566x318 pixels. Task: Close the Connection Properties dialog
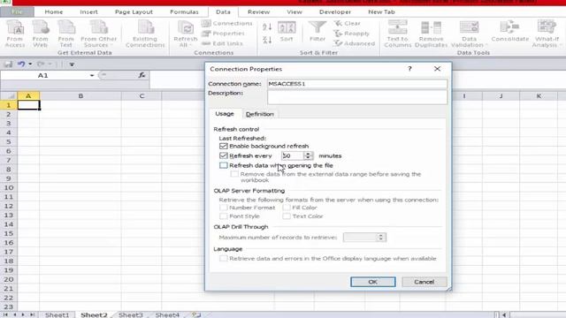pyautogui.click(x=437, y=69)
